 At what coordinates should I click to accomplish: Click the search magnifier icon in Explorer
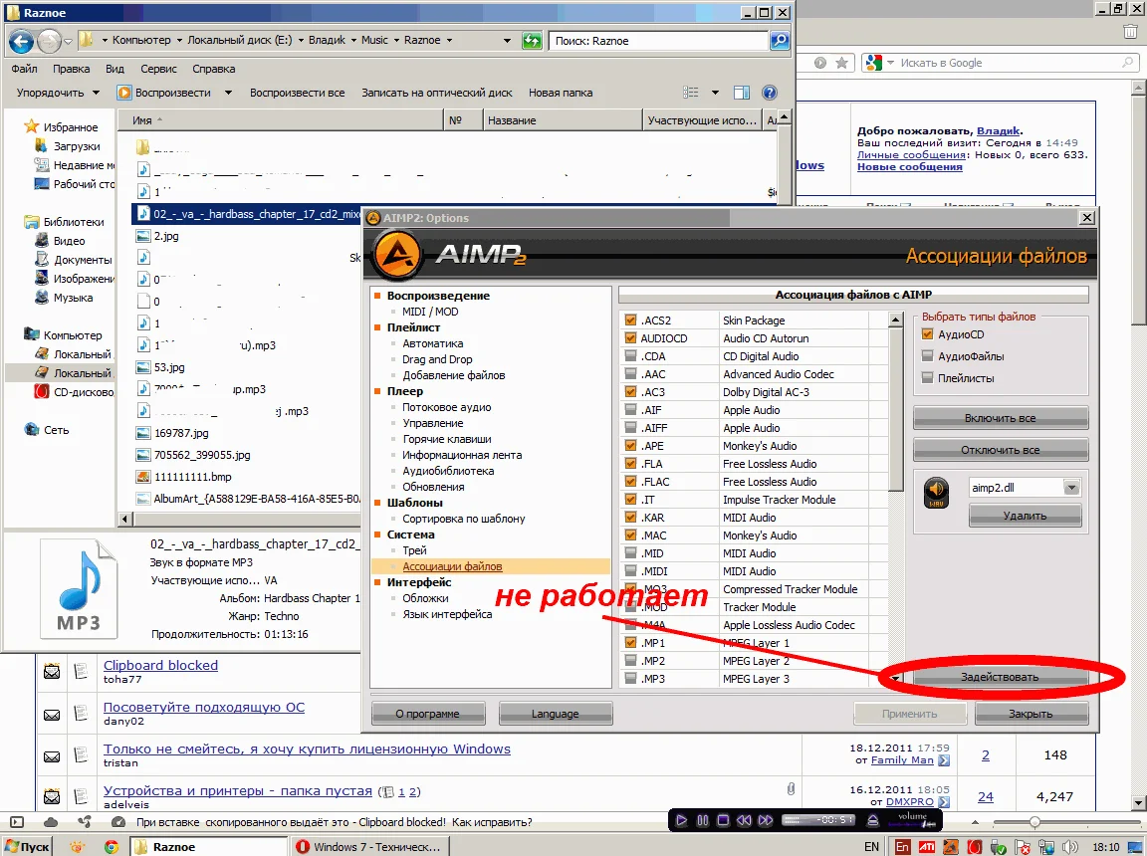780,41
